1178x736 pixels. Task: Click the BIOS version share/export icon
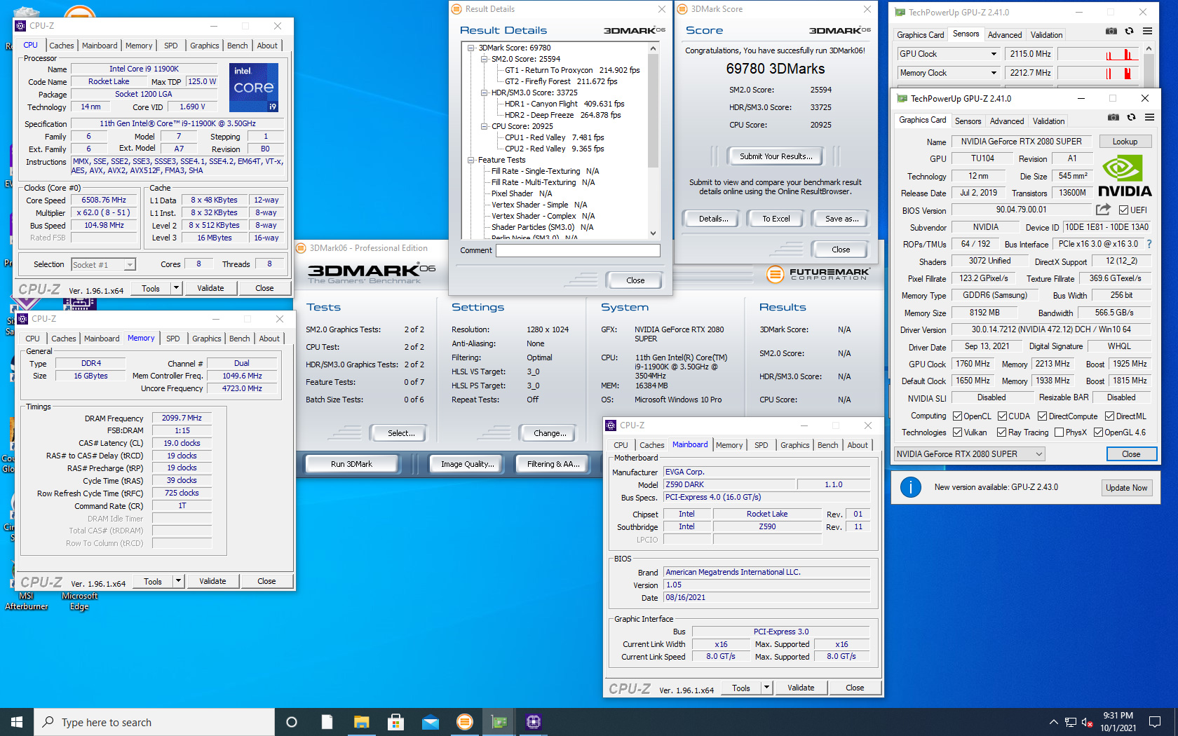[1103, 210]
